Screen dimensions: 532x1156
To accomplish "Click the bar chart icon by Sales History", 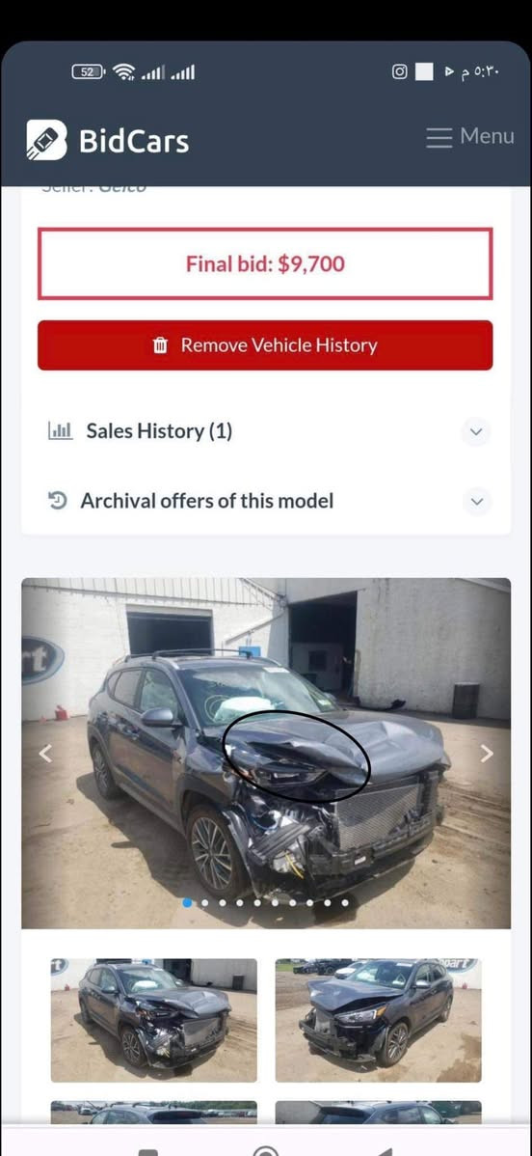I will (x=60, y=430).
